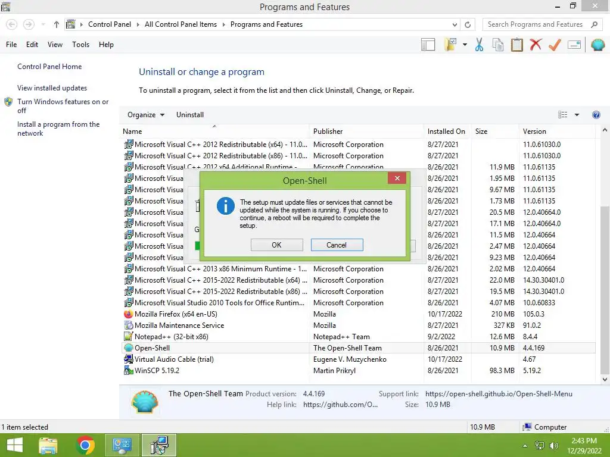Click the Windows Start button on taskbar
610x457 pixels.
[x=15, y=445]
